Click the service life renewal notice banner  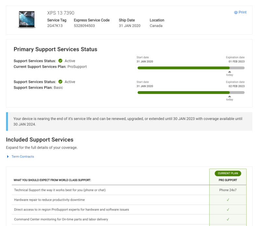coord(129,122)
